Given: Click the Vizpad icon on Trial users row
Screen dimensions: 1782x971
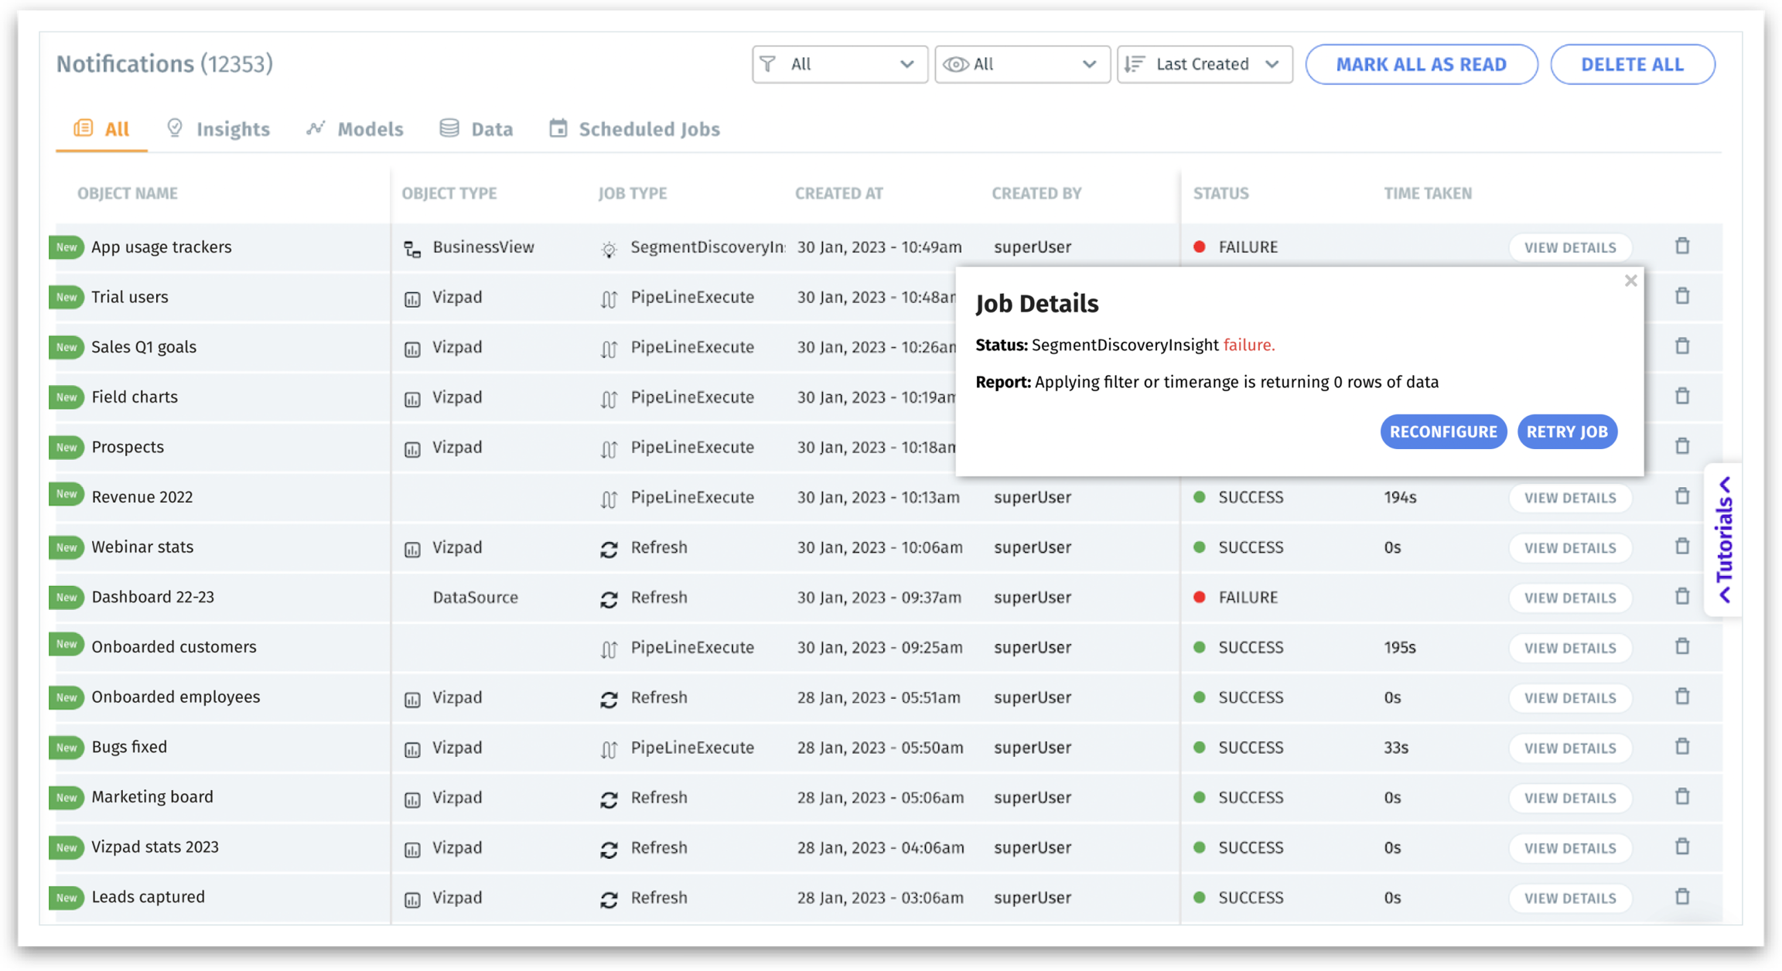Looking at the screenshot, I should 411,297.
